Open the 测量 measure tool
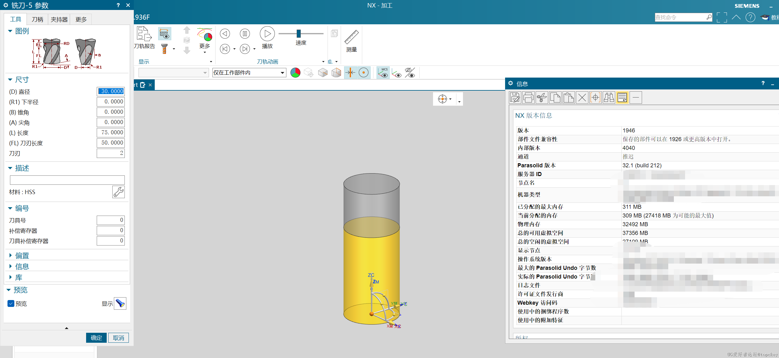The width and height of the screenshot is (779, 358). pos(351,41)
